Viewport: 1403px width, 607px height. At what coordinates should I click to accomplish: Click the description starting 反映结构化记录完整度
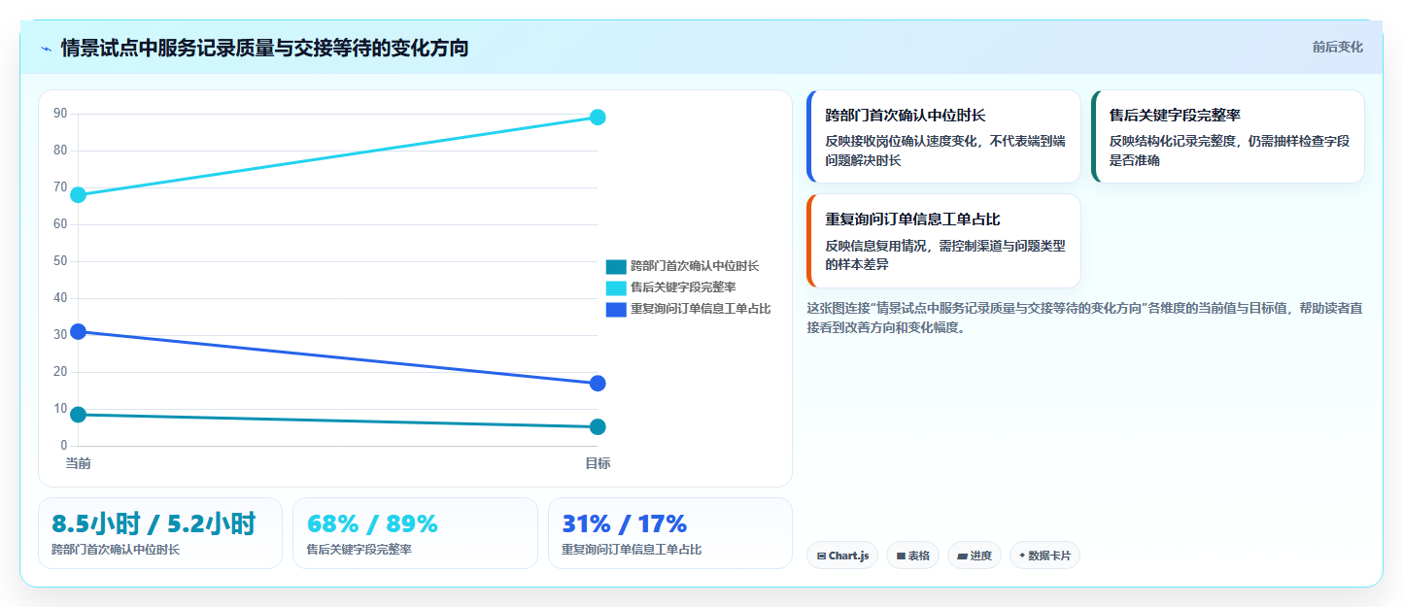[x=1229, y=151]
